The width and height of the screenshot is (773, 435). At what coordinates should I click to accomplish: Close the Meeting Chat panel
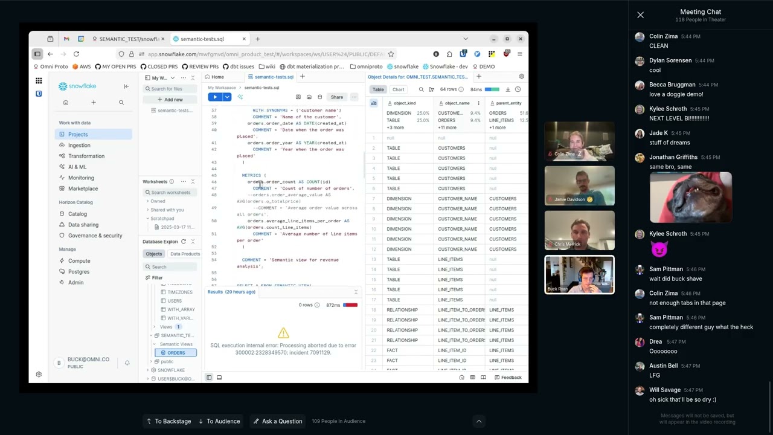(x=640, y=15)
